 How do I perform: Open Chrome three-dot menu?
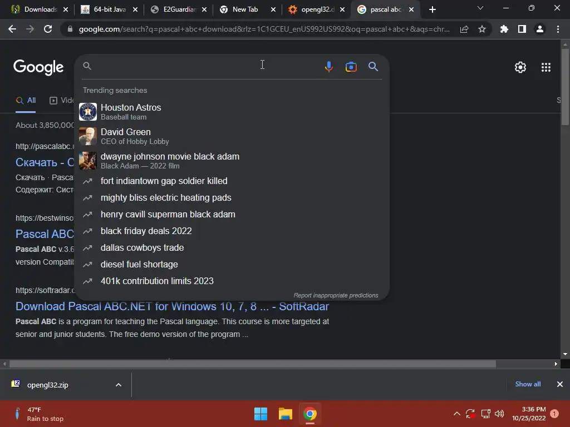pyautogui.click(x=558, y=29)
